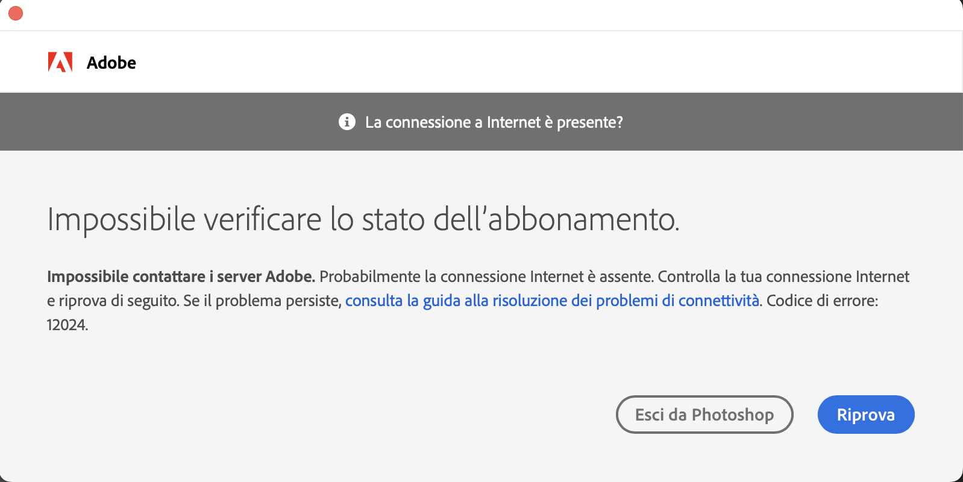Click the banner text 'La connessione a Internet è presente?'
Image resolution: width=963 pixels, height=482 pixels.
click(494, 122)
